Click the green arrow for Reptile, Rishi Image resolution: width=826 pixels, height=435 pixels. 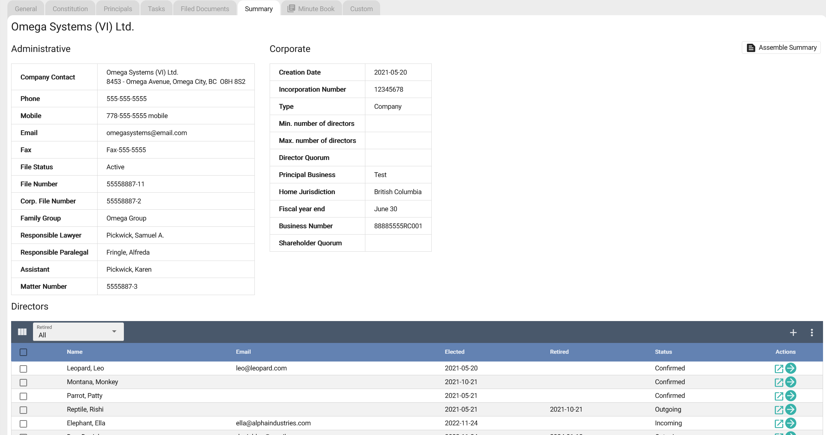coord(791,409)
